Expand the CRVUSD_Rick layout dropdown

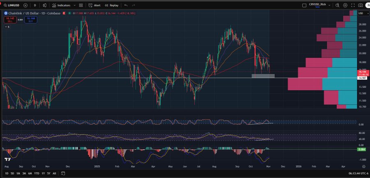click(329, 5)
